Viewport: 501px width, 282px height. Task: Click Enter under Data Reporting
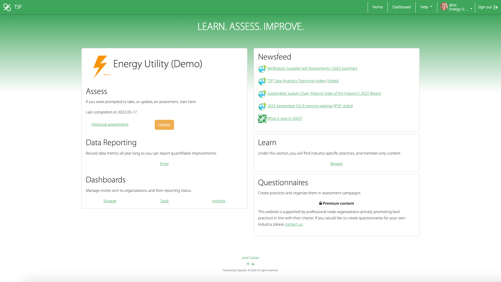(164, 164)
